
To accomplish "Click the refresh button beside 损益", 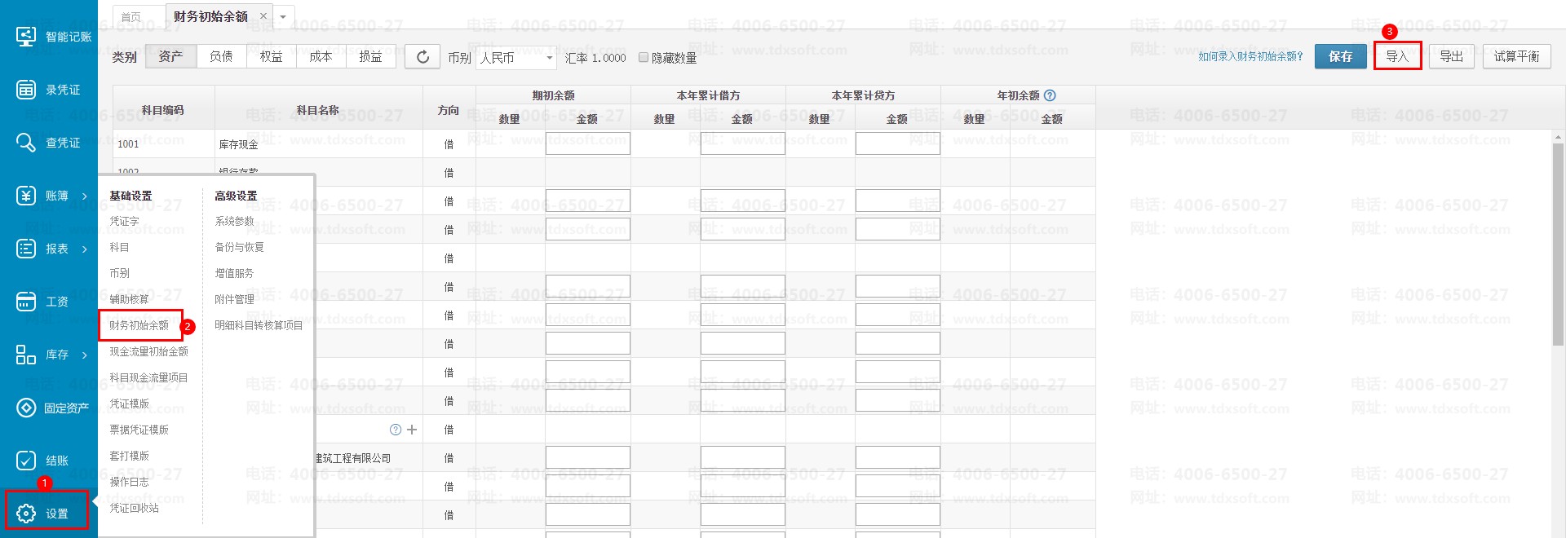I will point(422,57).
